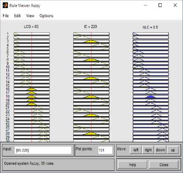Image resolution: width=183 pixels, height=173 pixels.
Task: Open the File menu
Action: [6, 16]
